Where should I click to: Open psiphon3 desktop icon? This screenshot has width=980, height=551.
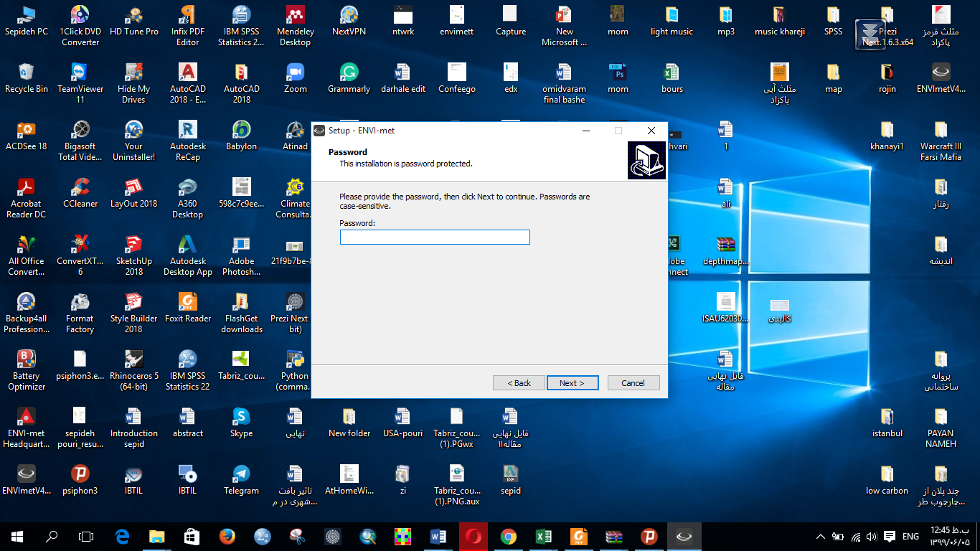point(80,480)
